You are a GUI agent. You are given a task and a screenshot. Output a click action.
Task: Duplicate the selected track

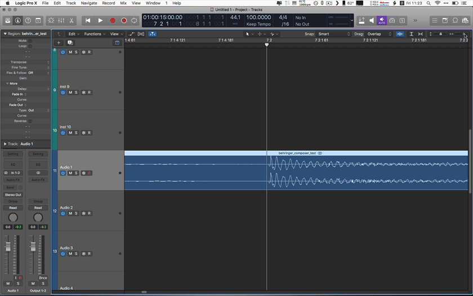pyautogui.click(x=70, y=43)
